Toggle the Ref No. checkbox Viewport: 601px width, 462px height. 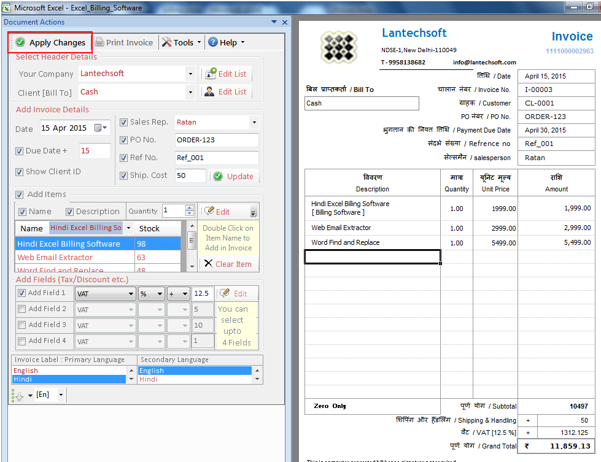tap(123, 158)
